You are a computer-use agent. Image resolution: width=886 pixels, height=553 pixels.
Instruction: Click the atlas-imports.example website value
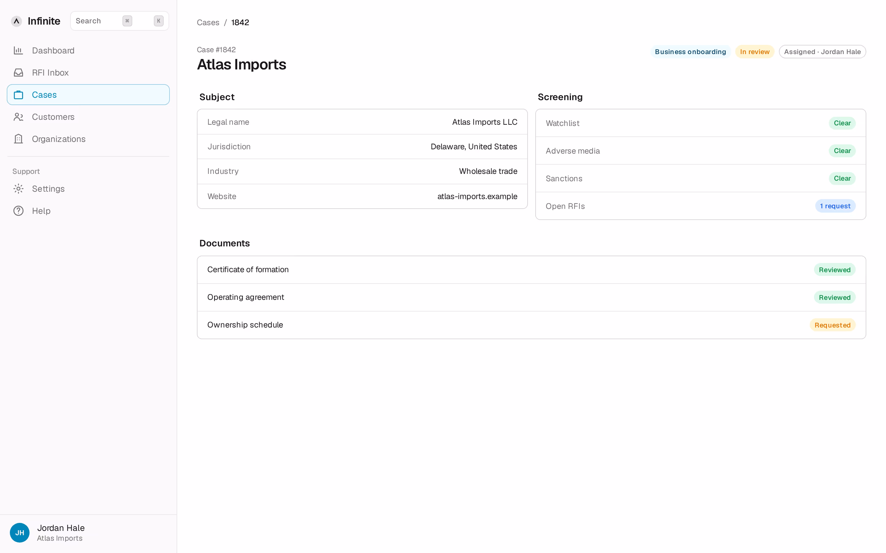tap(477, 196)
